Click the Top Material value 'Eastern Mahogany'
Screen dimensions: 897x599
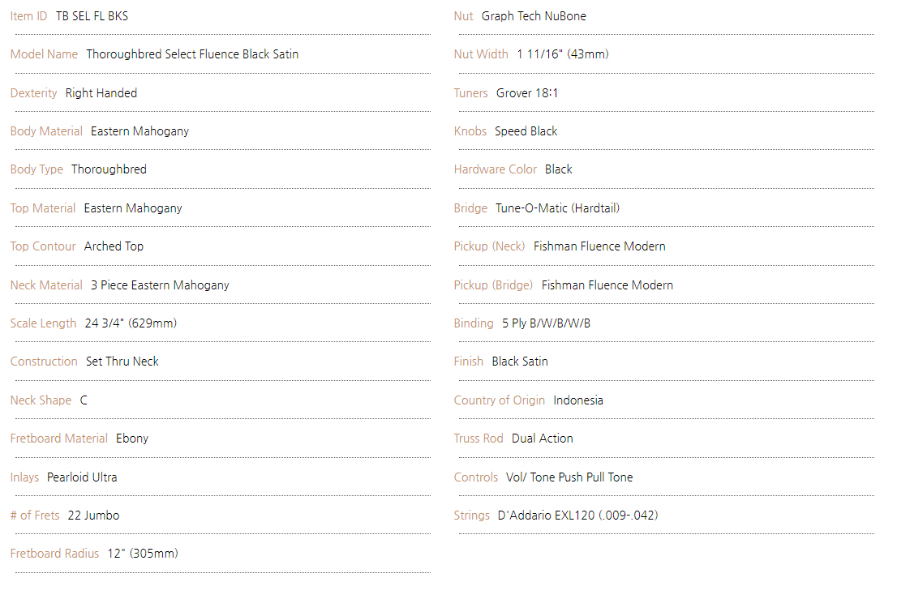pyautogui.click(x=133, y=208)
